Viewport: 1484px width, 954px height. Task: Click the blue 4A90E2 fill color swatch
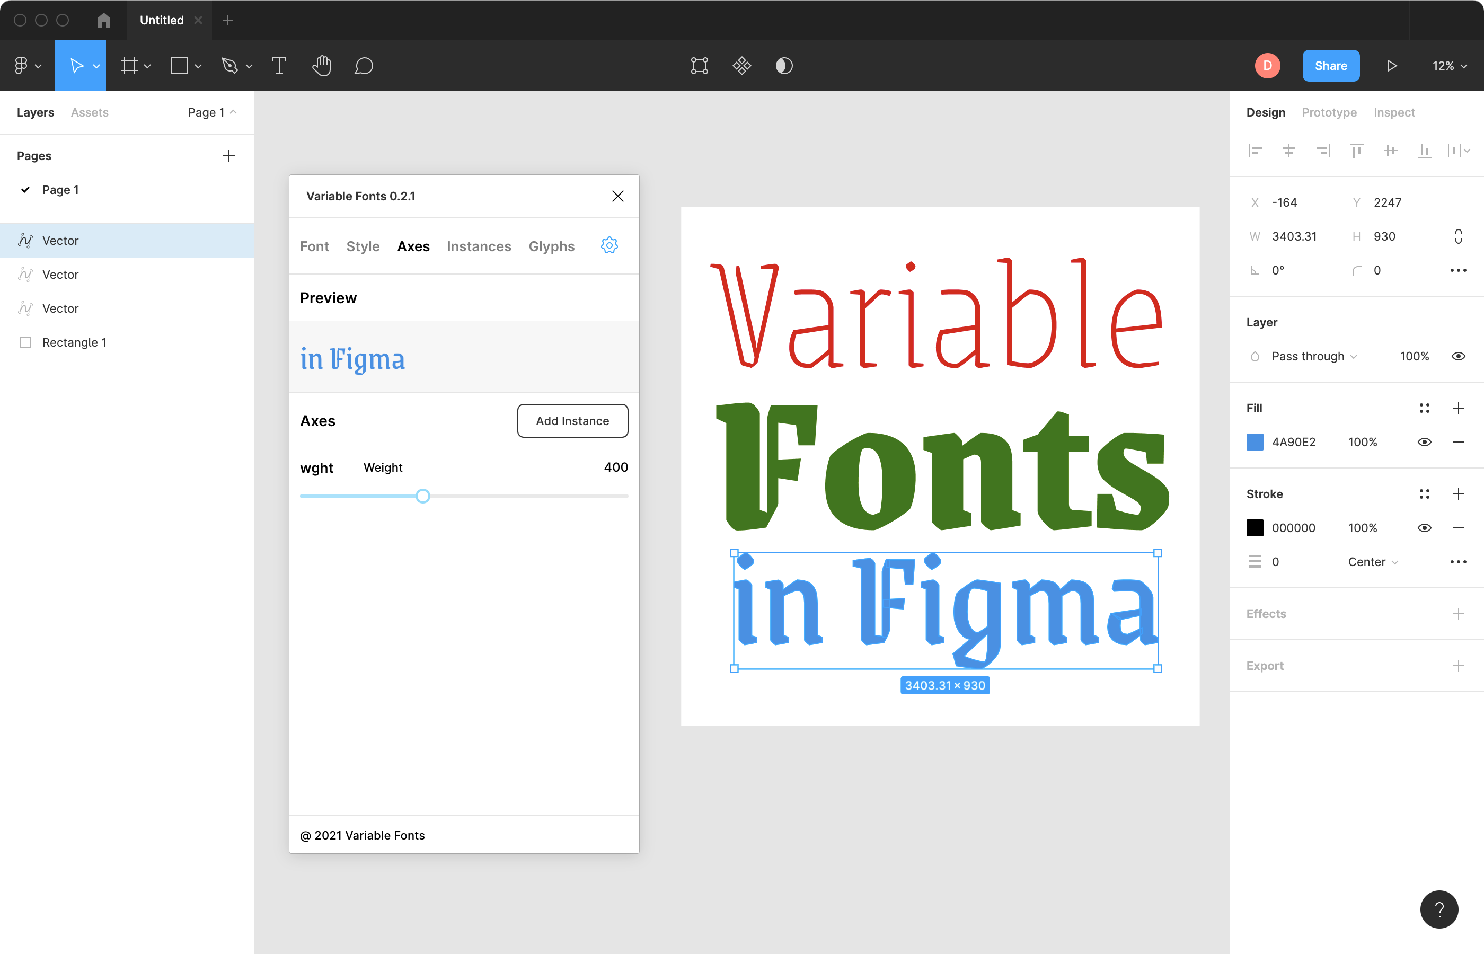[x=1254, y=441]
